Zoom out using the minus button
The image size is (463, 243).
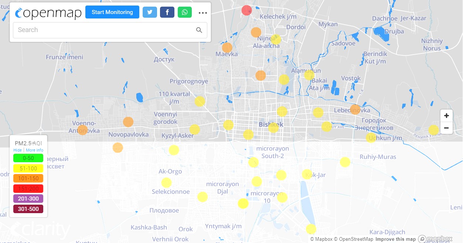coord(446,128)
